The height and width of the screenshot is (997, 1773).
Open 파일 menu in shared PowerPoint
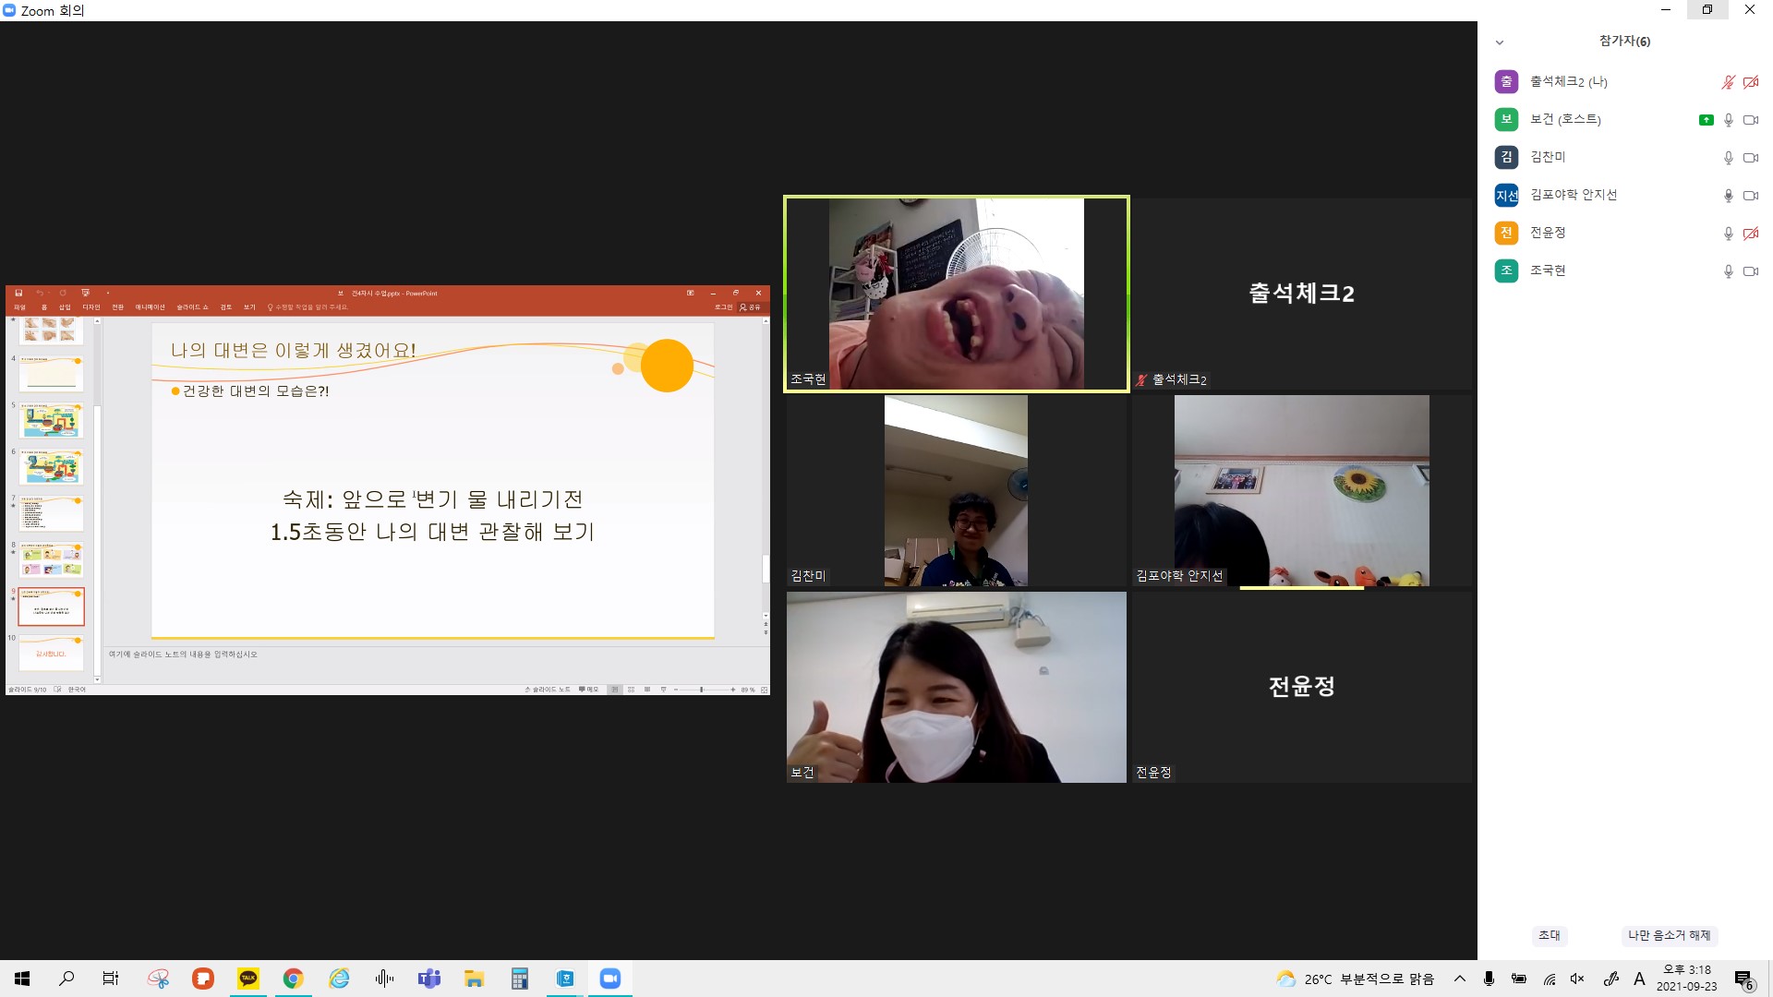click(x=19, y=307)
